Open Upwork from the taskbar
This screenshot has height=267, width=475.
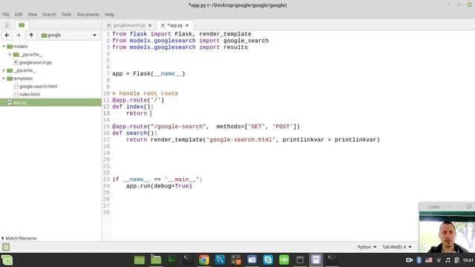coord(284,260)
